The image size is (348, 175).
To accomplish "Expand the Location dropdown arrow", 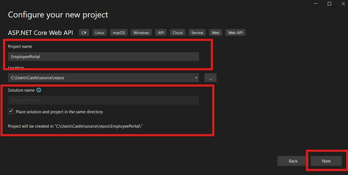I will tap(197, 77).
